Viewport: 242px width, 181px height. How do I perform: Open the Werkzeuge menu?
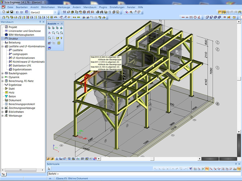64,7
